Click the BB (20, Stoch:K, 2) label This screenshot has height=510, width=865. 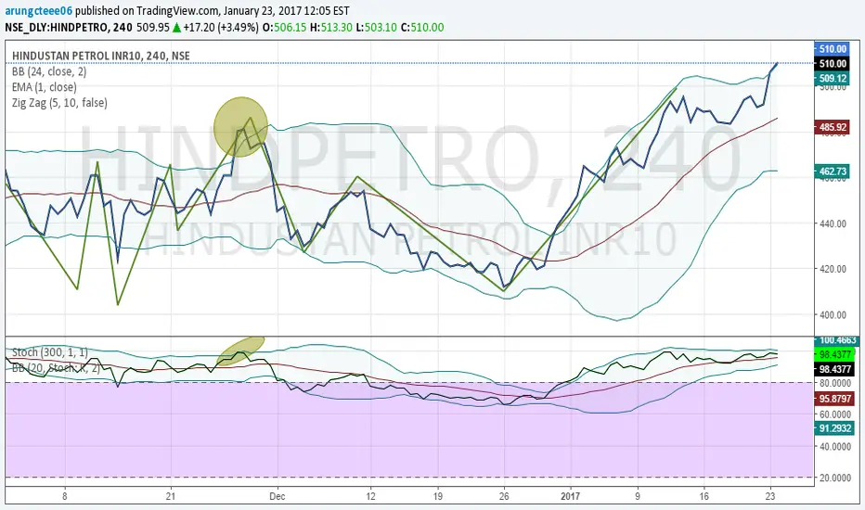tap(56, 368)
